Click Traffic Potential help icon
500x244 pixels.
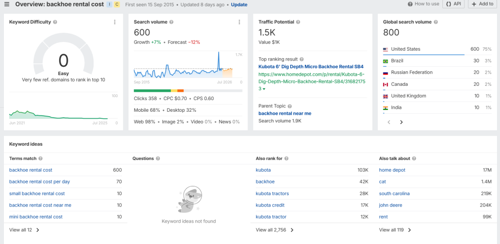298,22
